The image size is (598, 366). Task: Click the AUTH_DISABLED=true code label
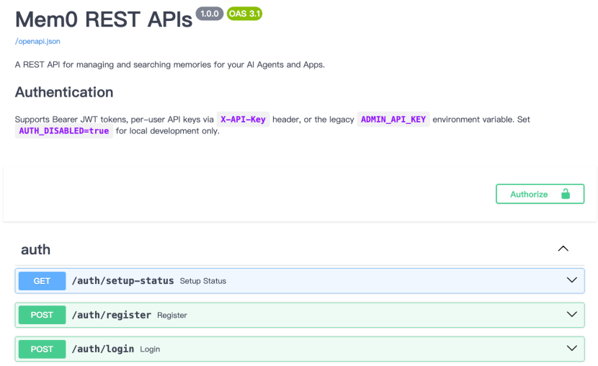[x=63, y=131]
